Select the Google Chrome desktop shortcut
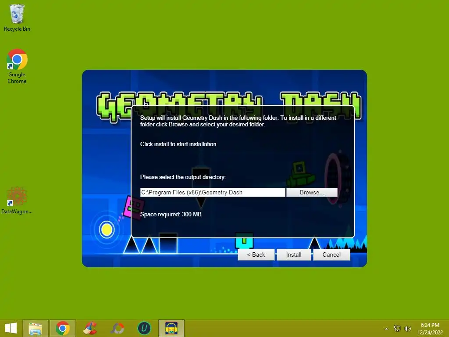Image resolution: width=449 pixels, height=337 pixels. click(17, 67)
